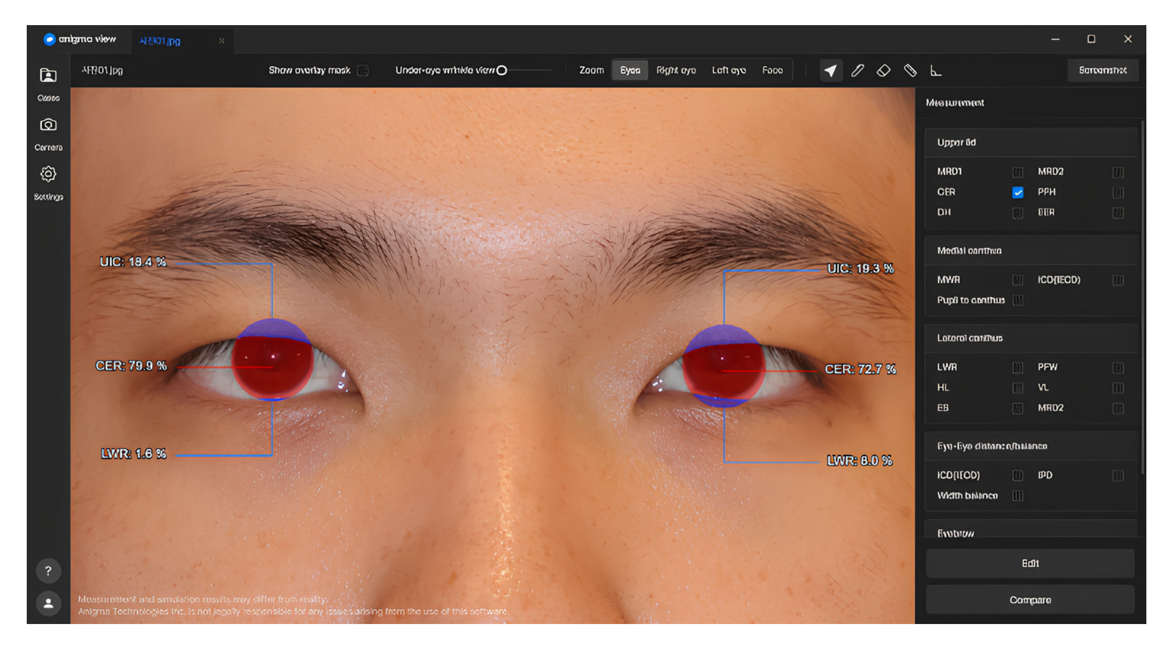Uncheck the CER measurement checkbox
The image size is (1164, 647).
[1017, 192]
